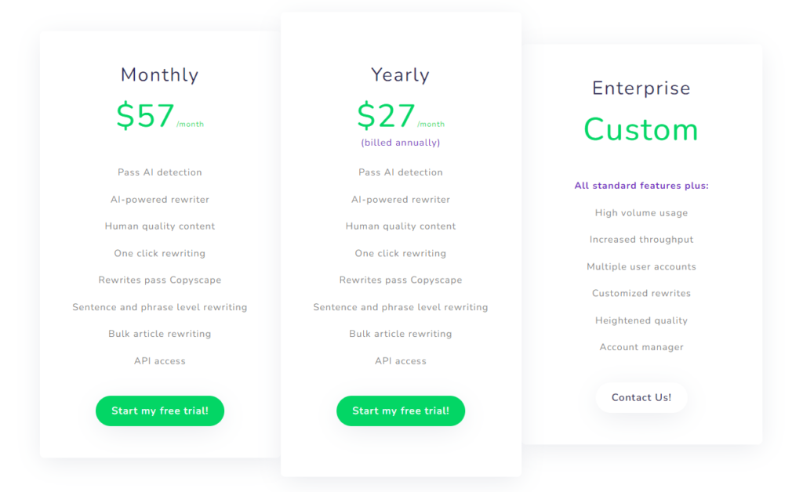Click 'API access' in Yearly card
The height and width of the screenshot is (492, 803).
pos(401,361)
